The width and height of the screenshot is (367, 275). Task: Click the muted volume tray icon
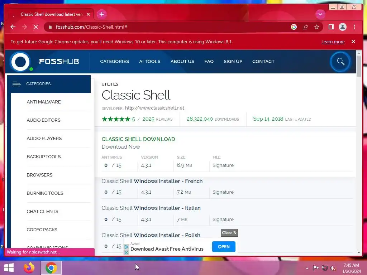[333, 268]
